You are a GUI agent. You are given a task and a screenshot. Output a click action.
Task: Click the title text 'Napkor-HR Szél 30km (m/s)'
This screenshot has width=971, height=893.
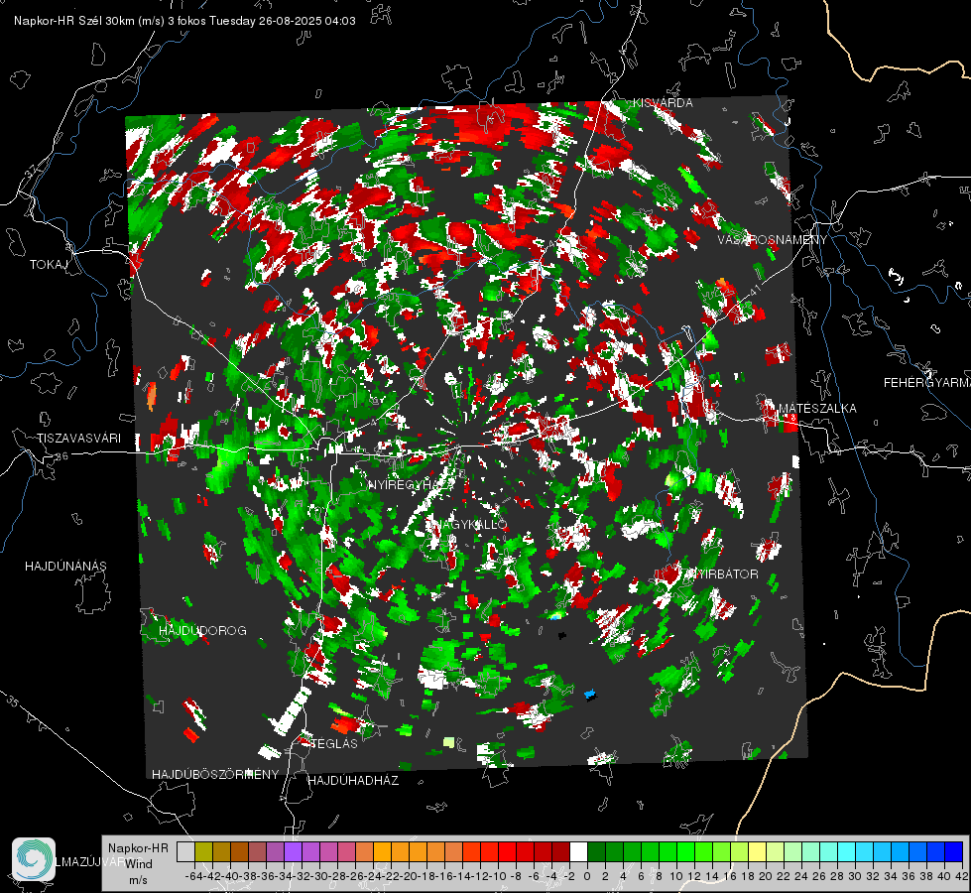coord(89,21)
